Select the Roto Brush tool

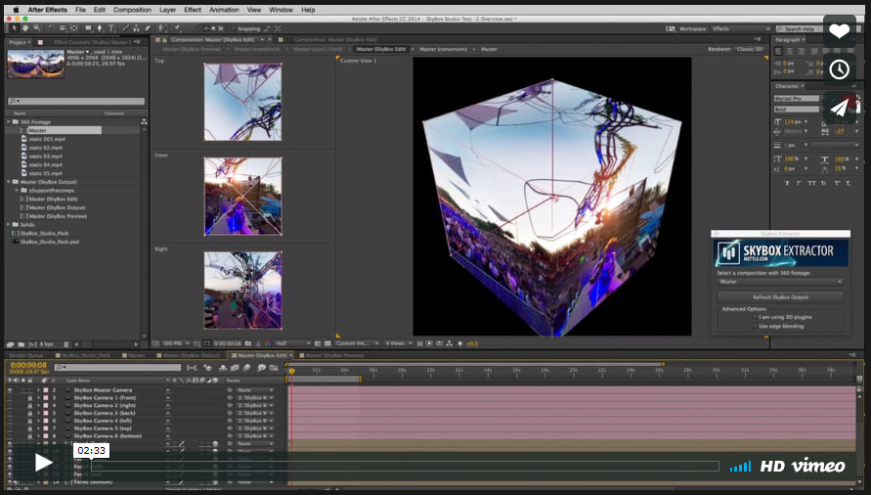[162, 27]
